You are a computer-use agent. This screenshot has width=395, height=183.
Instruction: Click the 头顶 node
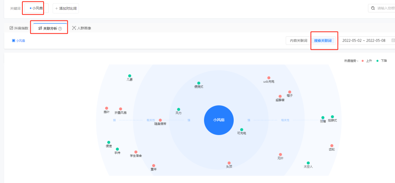(x=229, y=163)
